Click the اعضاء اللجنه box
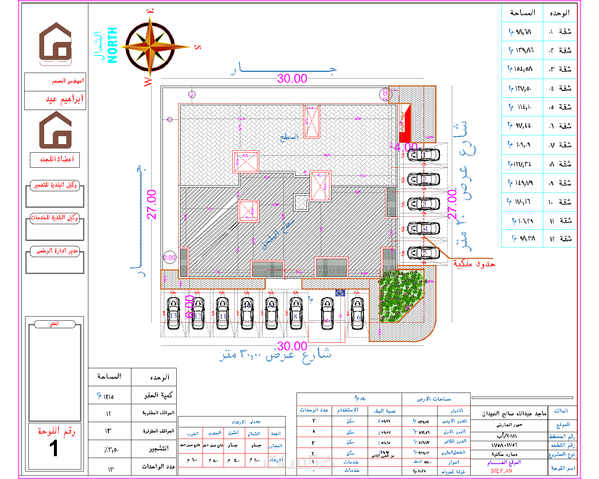Image resolution: width=599 pixels, height=479 pixels. pos(55,160)
